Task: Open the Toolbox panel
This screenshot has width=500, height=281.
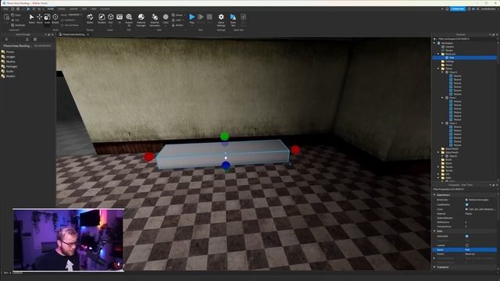Action: (102, 19)
